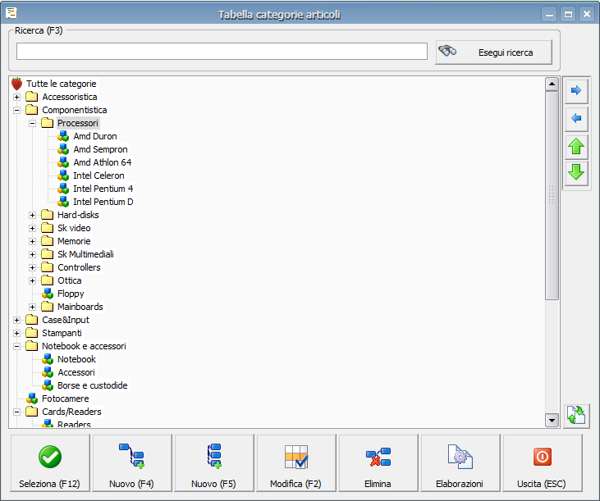Select the Sk Multimediali label

click(85, 254)
